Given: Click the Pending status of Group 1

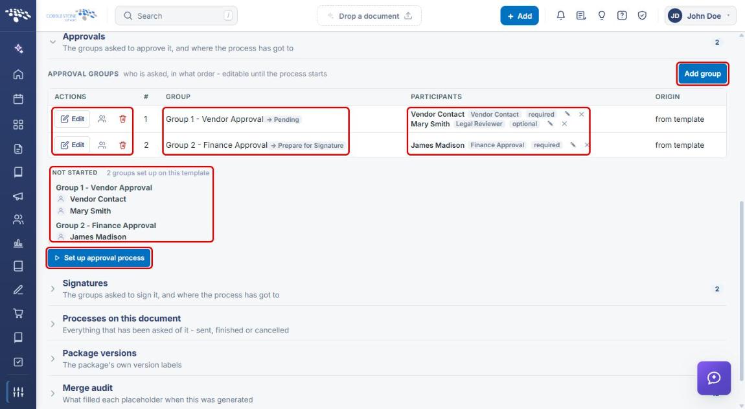Looking at the screenshot, I should click(x=283, y=119).
